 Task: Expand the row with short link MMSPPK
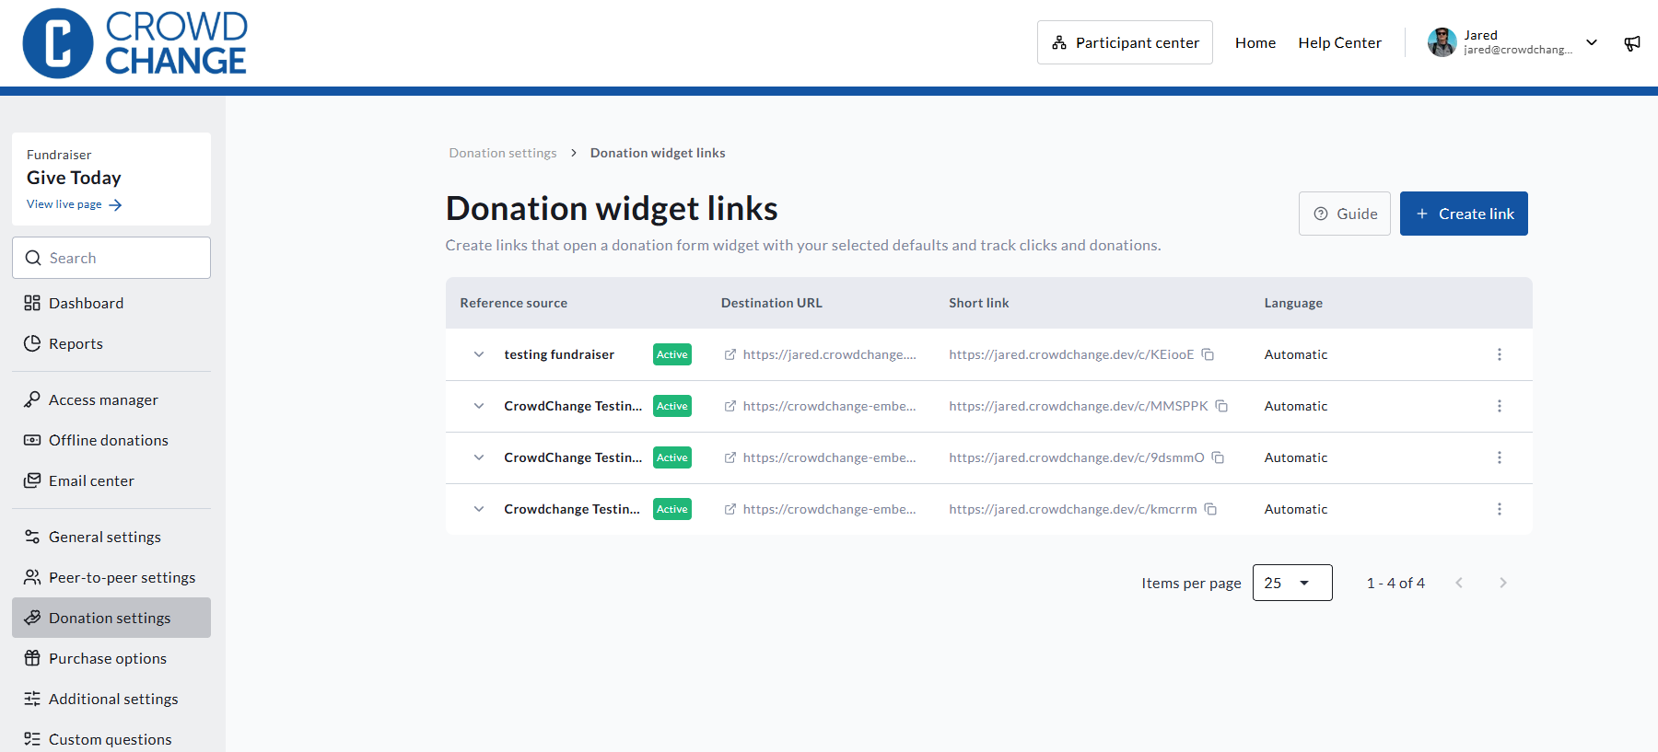click(479, 406)
